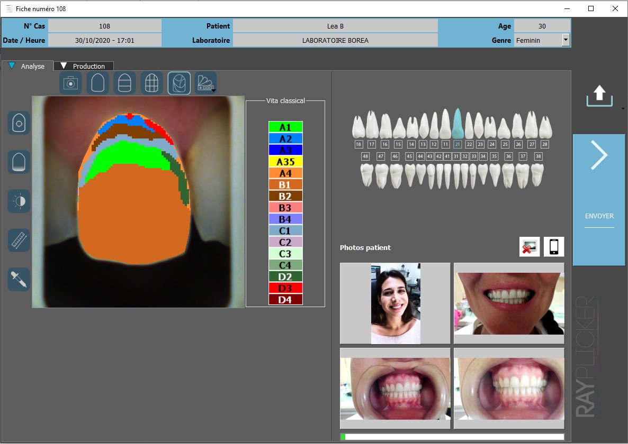Image resolution: width=628 pixels, height=444 pixels.
Task: Activate the detailed shade mapping view
Action: [179, 84]
